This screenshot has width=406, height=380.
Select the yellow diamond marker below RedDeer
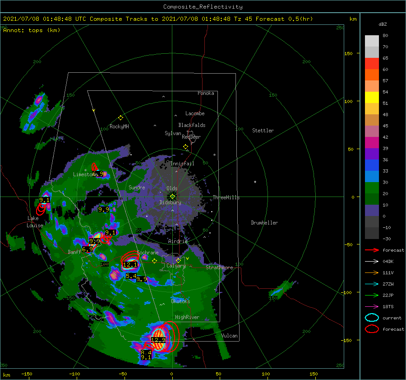pos(186,147)
